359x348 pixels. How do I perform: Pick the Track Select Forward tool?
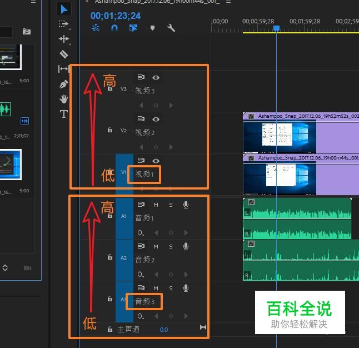coord(64,24)
